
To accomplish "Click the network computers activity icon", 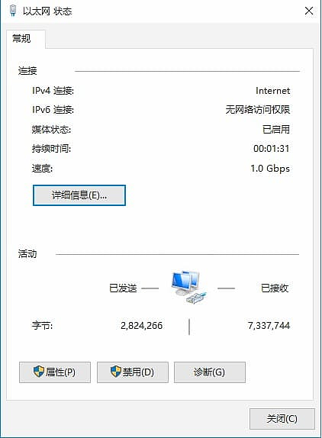I will (188, 287).
